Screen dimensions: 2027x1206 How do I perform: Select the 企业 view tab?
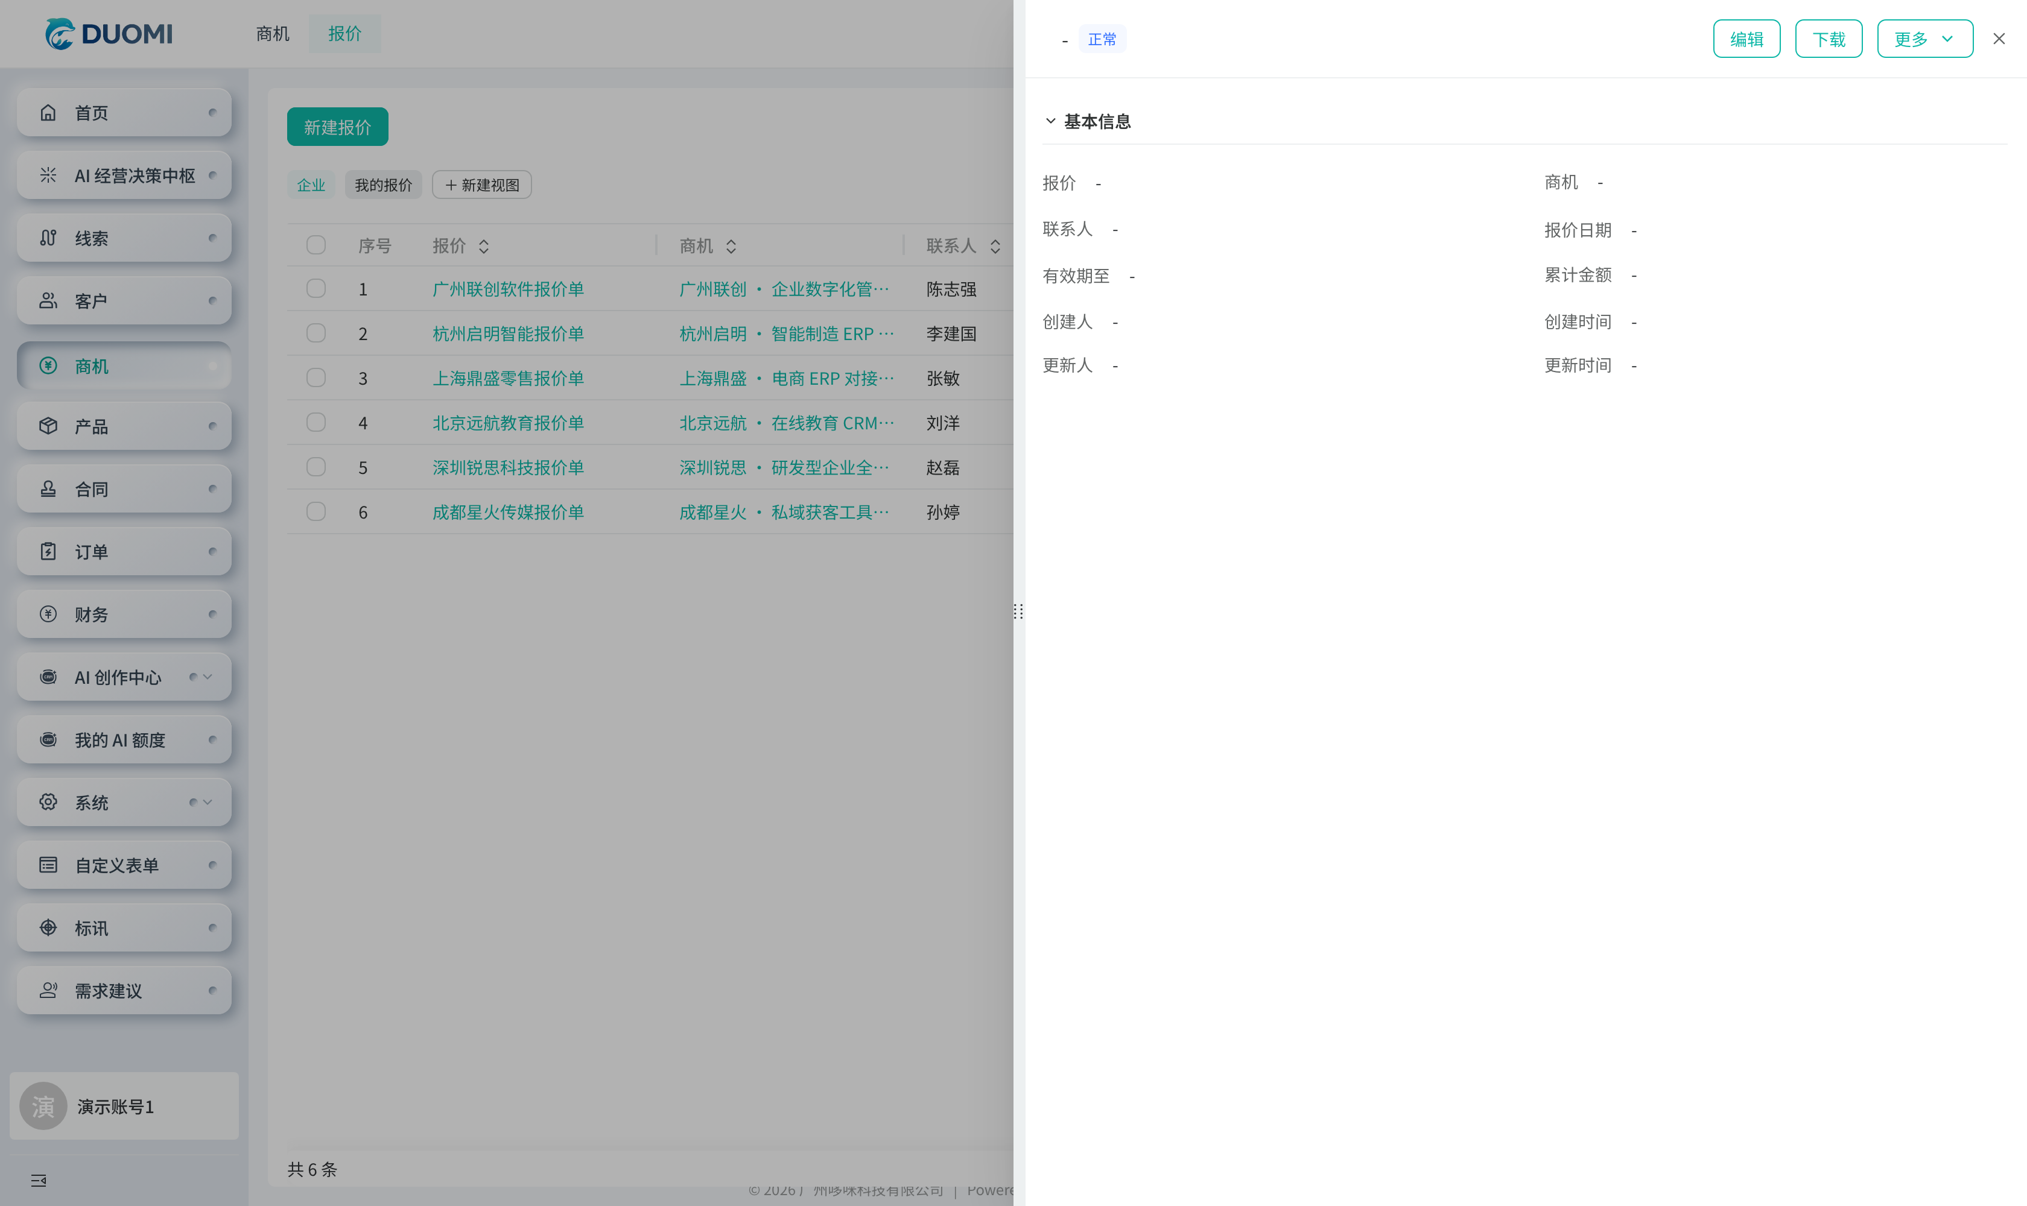tap(311, 185)
